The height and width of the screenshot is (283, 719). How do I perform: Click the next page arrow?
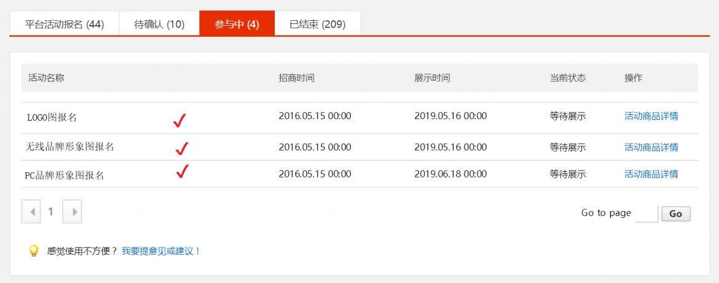point(73,212)
